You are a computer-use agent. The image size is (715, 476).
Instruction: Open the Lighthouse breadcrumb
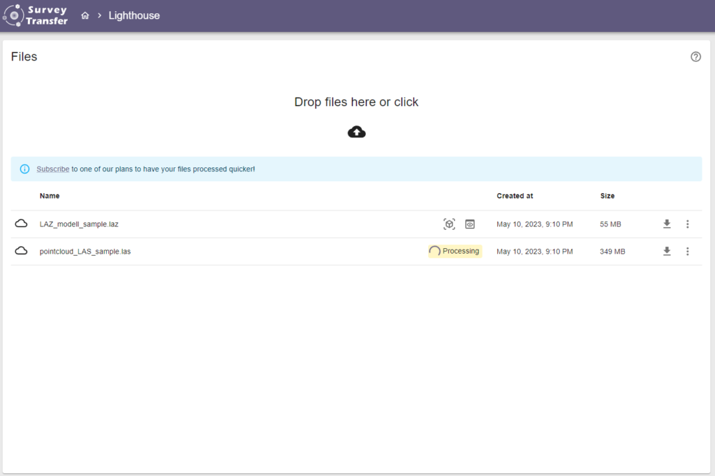(x=134, y=15)
